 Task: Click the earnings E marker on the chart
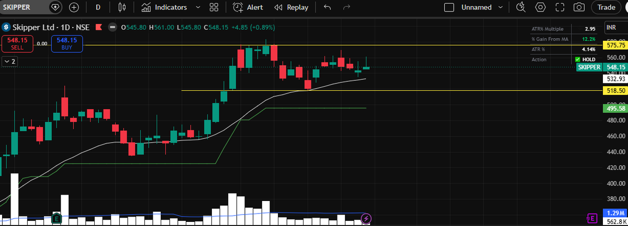click(x=57, y=218)
